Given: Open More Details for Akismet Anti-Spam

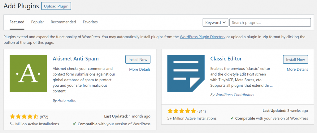Looking at the screenshot, I should (x=140, y=69).
